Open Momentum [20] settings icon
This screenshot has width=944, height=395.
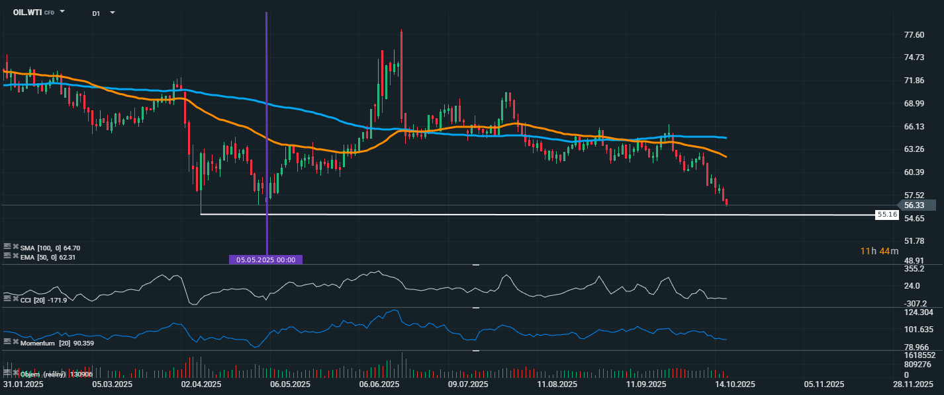(x=7, y=341)
